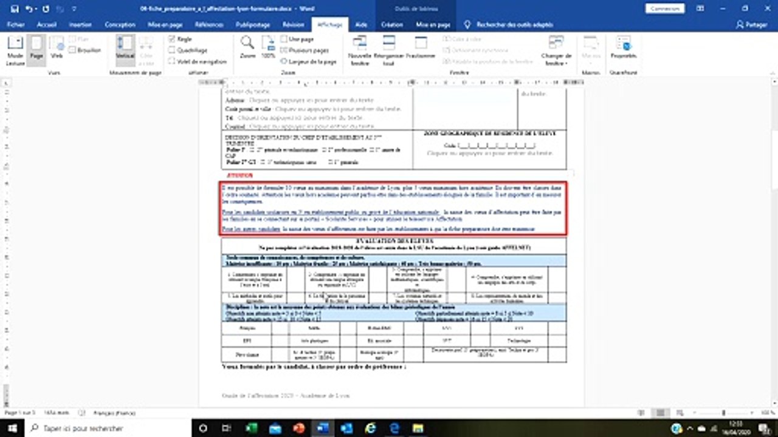Open Cortana circle in the taskbar
The image size is (778, 437).
tap(203, 428)
